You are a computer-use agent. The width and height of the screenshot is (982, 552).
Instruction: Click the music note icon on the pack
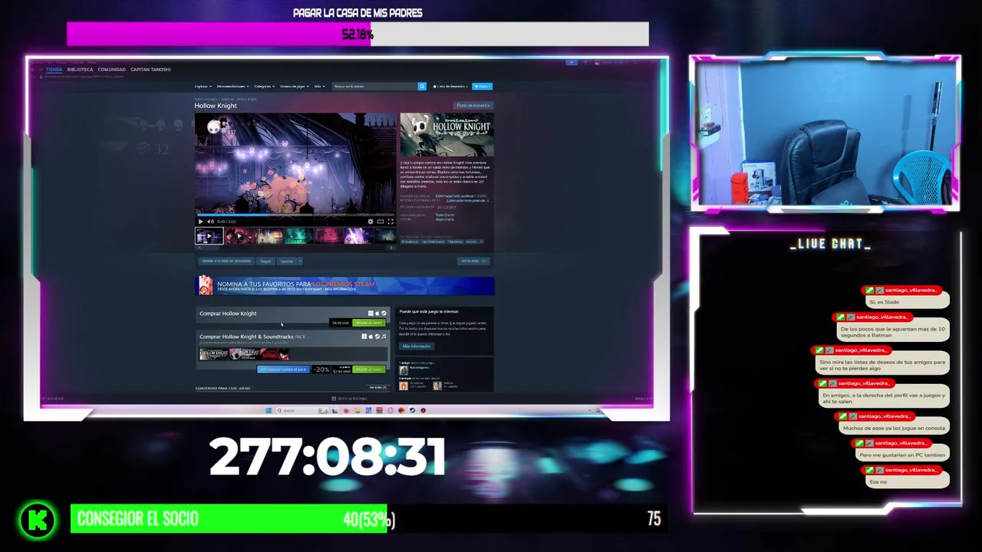384,337
